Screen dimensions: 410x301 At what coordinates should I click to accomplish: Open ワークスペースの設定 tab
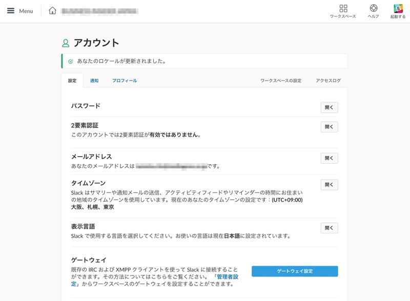click(x=281, y=80)
